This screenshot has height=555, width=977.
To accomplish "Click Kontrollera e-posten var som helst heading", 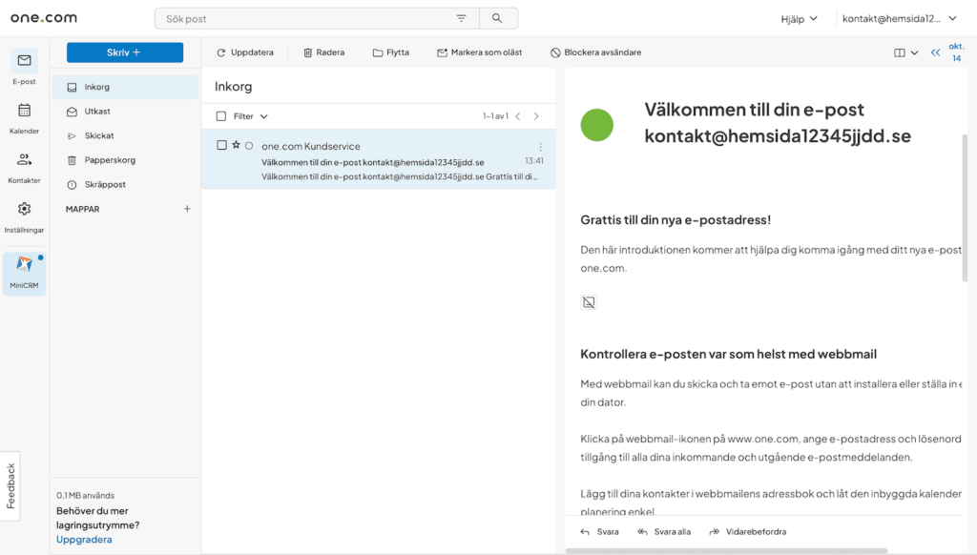I will click(x=728, y=355).
